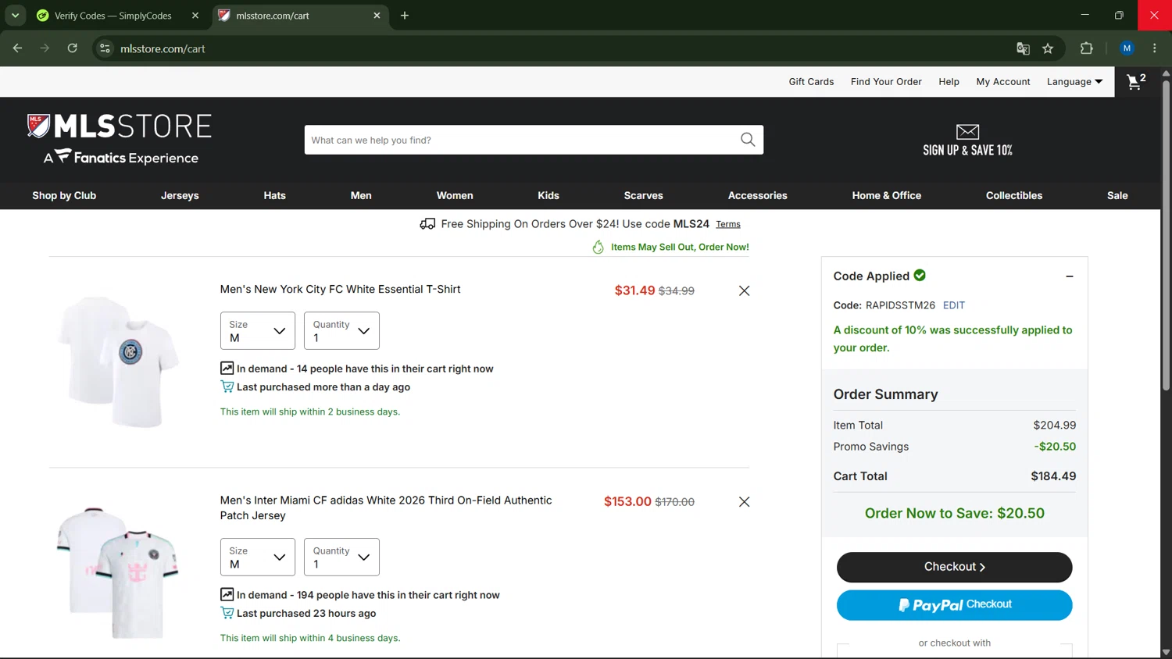Open the NYCFC white T-Shirt thumbnail
The width and height of the screenshot is (1172, 659).
point(118,362)
